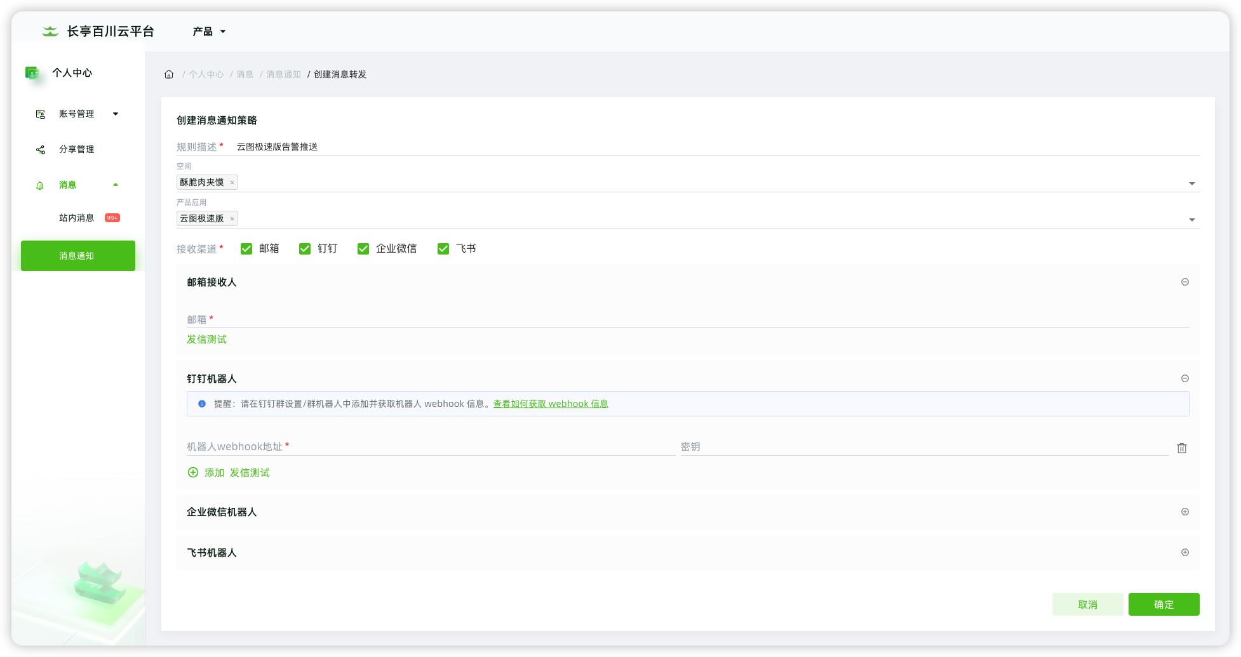Viewport: 1241px width, 657px height.
Task: Collapse the 邮箱接收人 section
Action: point(1184,282)
